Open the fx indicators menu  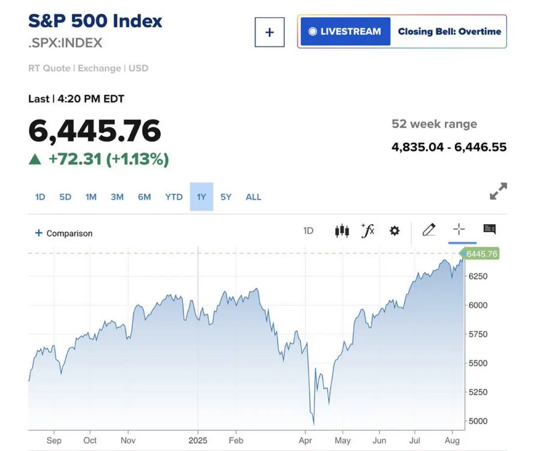(x=368, y=231)
